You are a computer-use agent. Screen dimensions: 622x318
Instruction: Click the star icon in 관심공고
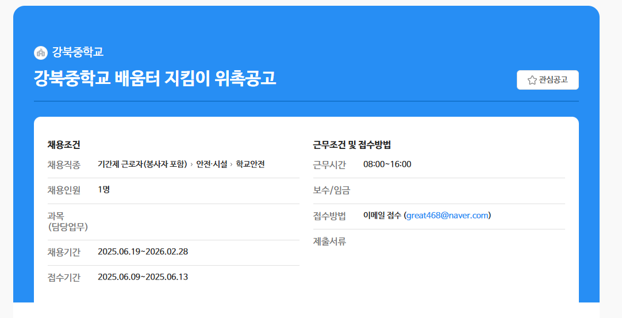pyautogui.click(x=532, y=80)
